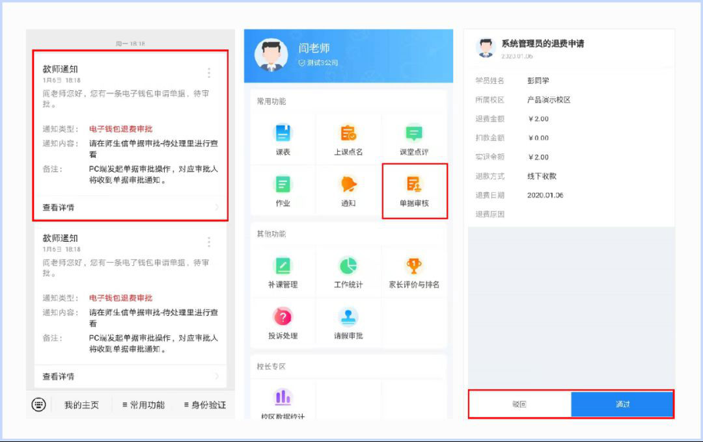Open the 课表 schedule icon
This screenshot has height=442, width=703.
tap(283, 133)
